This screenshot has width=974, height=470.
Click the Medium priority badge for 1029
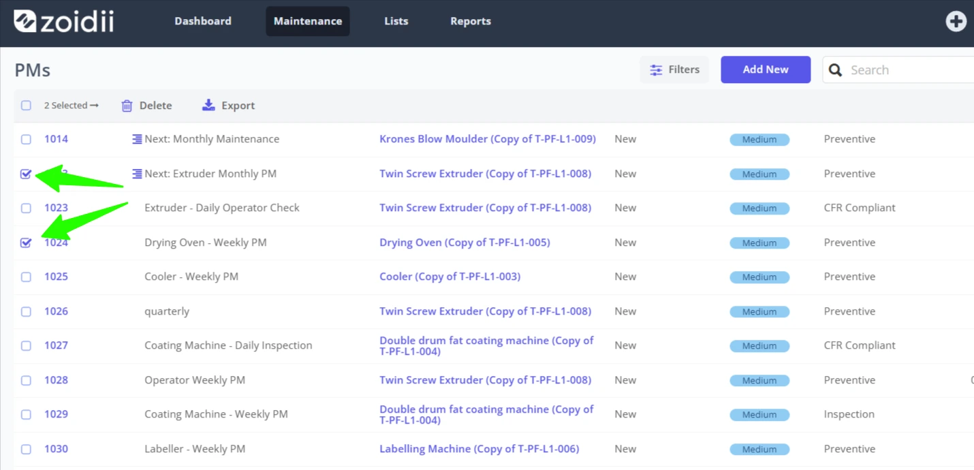pyautogui.click(x=759, y=415)
